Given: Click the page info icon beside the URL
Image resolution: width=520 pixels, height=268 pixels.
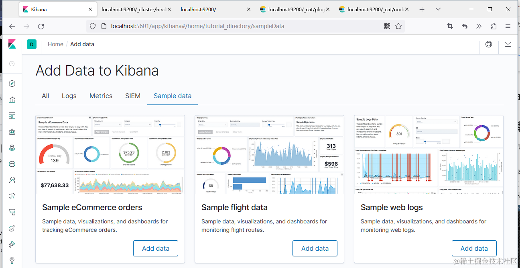Looking at the screenshot, I should 104,26.
